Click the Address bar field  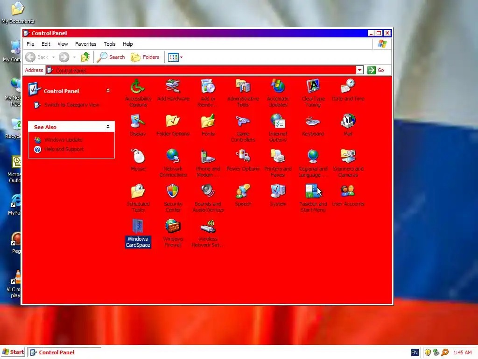(201, 70)
